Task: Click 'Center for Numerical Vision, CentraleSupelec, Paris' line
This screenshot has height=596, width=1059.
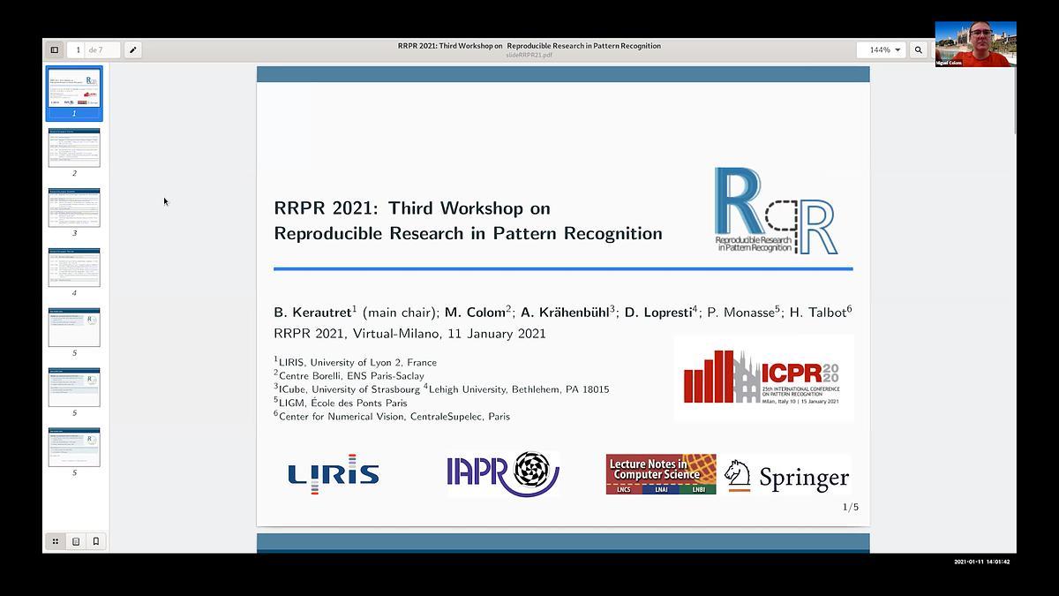Action: tap(392, 416)
